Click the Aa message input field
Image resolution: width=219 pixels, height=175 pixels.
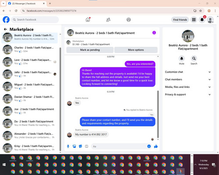tap(119, 146)
